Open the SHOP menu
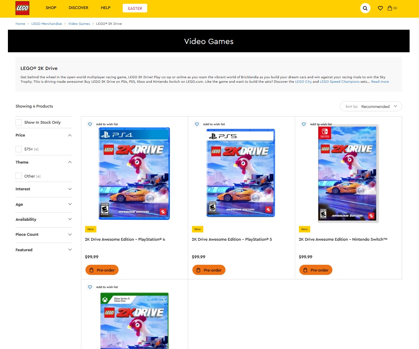The width and height of the screenshot is (419, 349). click(x=51, y=8)
